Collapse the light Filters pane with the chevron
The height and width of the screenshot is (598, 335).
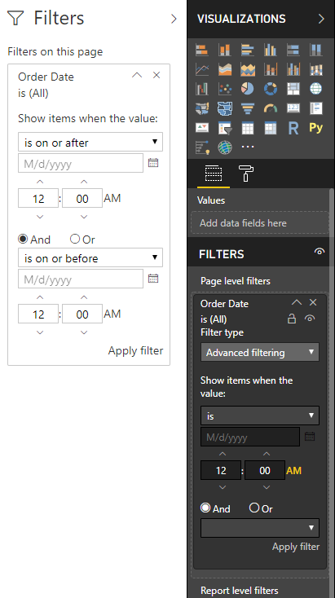[x=174, y=19]
